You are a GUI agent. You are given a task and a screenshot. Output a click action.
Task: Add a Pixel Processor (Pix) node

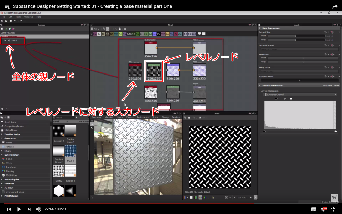coord(159,34)
